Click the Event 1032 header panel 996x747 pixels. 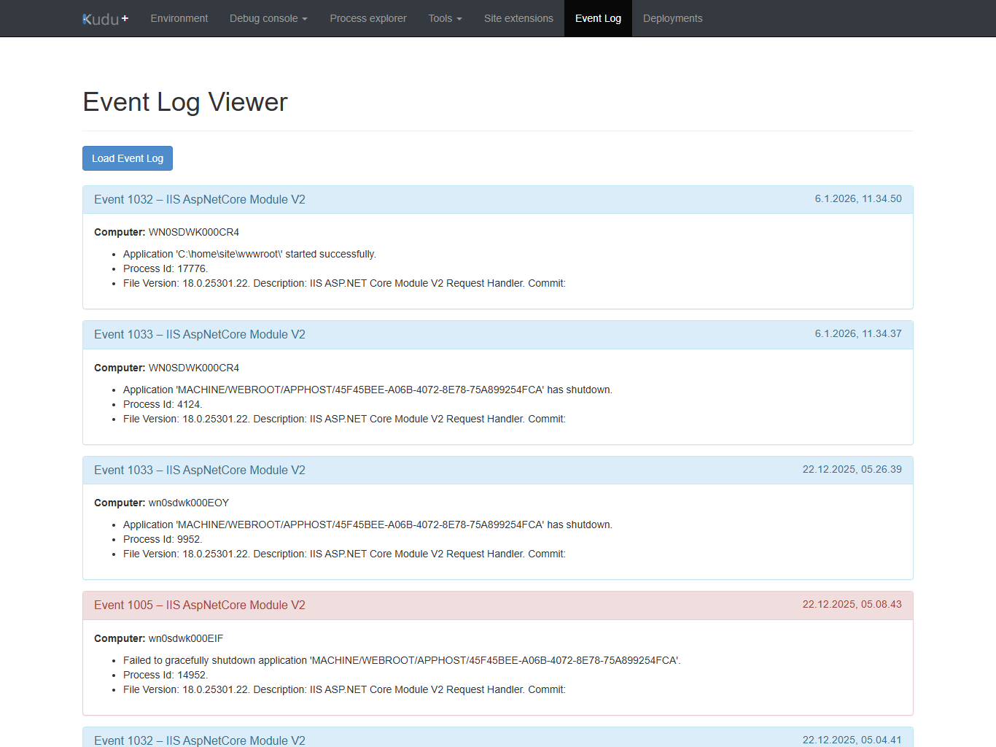199,199
